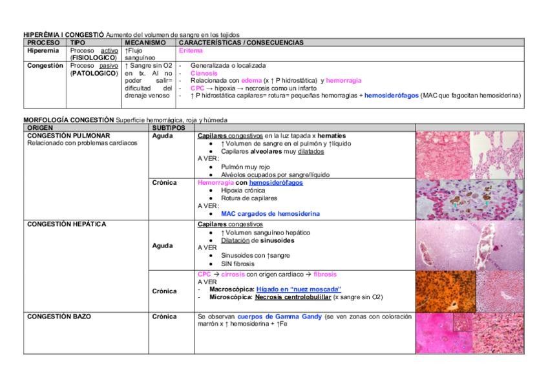The image size is (548, 387).
Task: Click the orange nutmeg liver macroscopic image
Action: click(444, 289)
